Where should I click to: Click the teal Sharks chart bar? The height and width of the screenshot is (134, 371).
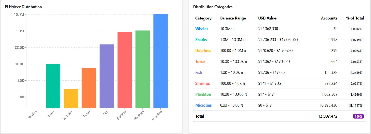point(53,86)
